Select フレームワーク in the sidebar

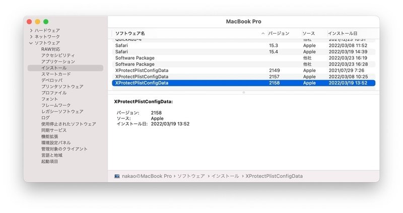tap(56, 105)
